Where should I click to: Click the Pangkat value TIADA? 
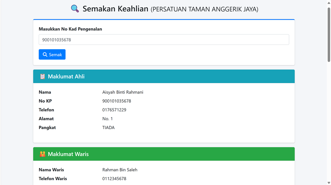[109, 128]
